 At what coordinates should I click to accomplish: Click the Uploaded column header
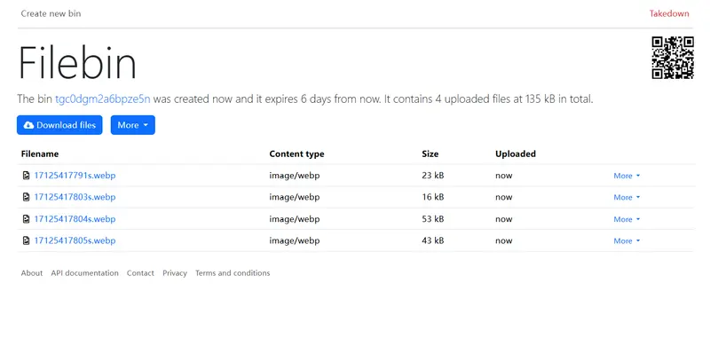click(x=516, y=153)
